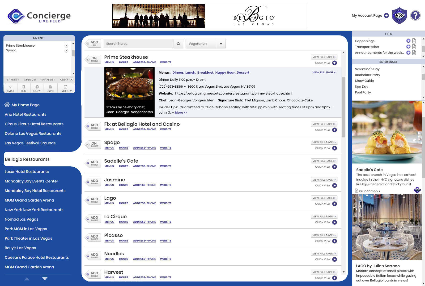
Task: Click Email icon in My List
Action: click(11, 88)
